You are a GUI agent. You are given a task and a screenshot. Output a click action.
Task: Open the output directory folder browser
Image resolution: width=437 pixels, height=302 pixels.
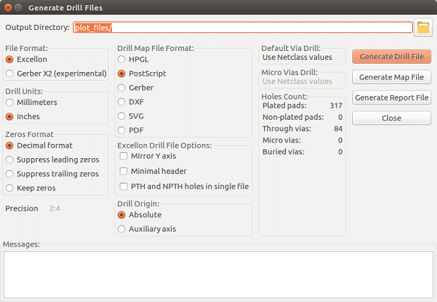click(x=423, y=28)
